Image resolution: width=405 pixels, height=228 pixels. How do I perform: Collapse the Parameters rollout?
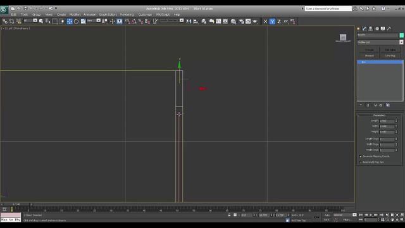[x=380, y=115]
